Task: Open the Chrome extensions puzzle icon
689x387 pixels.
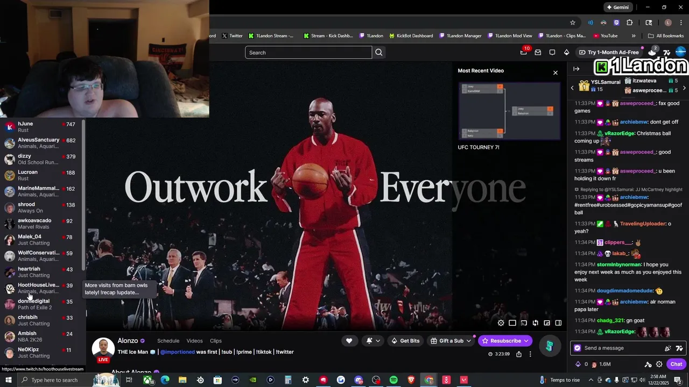Action: point(630,23)
